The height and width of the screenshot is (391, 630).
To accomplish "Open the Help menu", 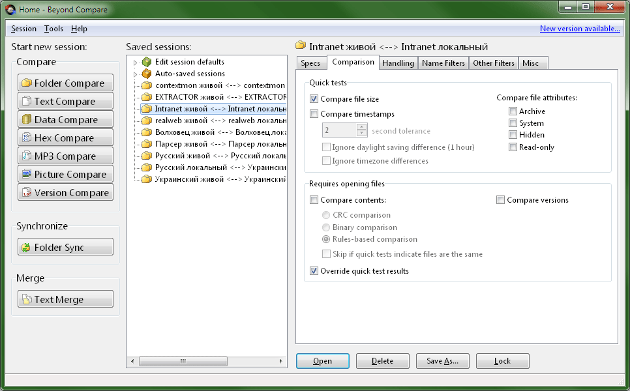I will (x=79, y=29).
